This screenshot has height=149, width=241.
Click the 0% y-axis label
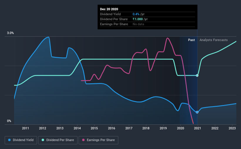9,121
